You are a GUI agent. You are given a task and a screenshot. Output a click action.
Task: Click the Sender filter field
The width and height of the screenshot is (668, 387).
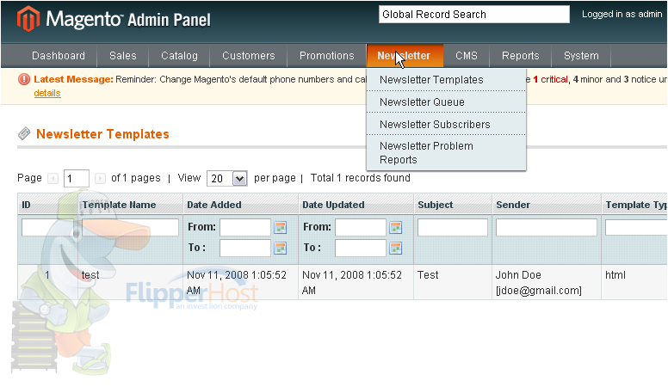click(x=546, y=227)
